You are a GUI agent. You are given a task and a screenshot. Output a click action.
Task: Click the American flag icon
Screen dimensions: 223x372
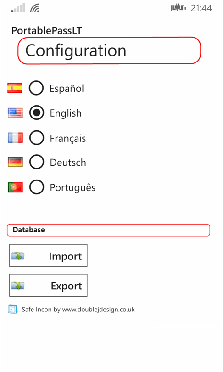(x=15, y=113)
